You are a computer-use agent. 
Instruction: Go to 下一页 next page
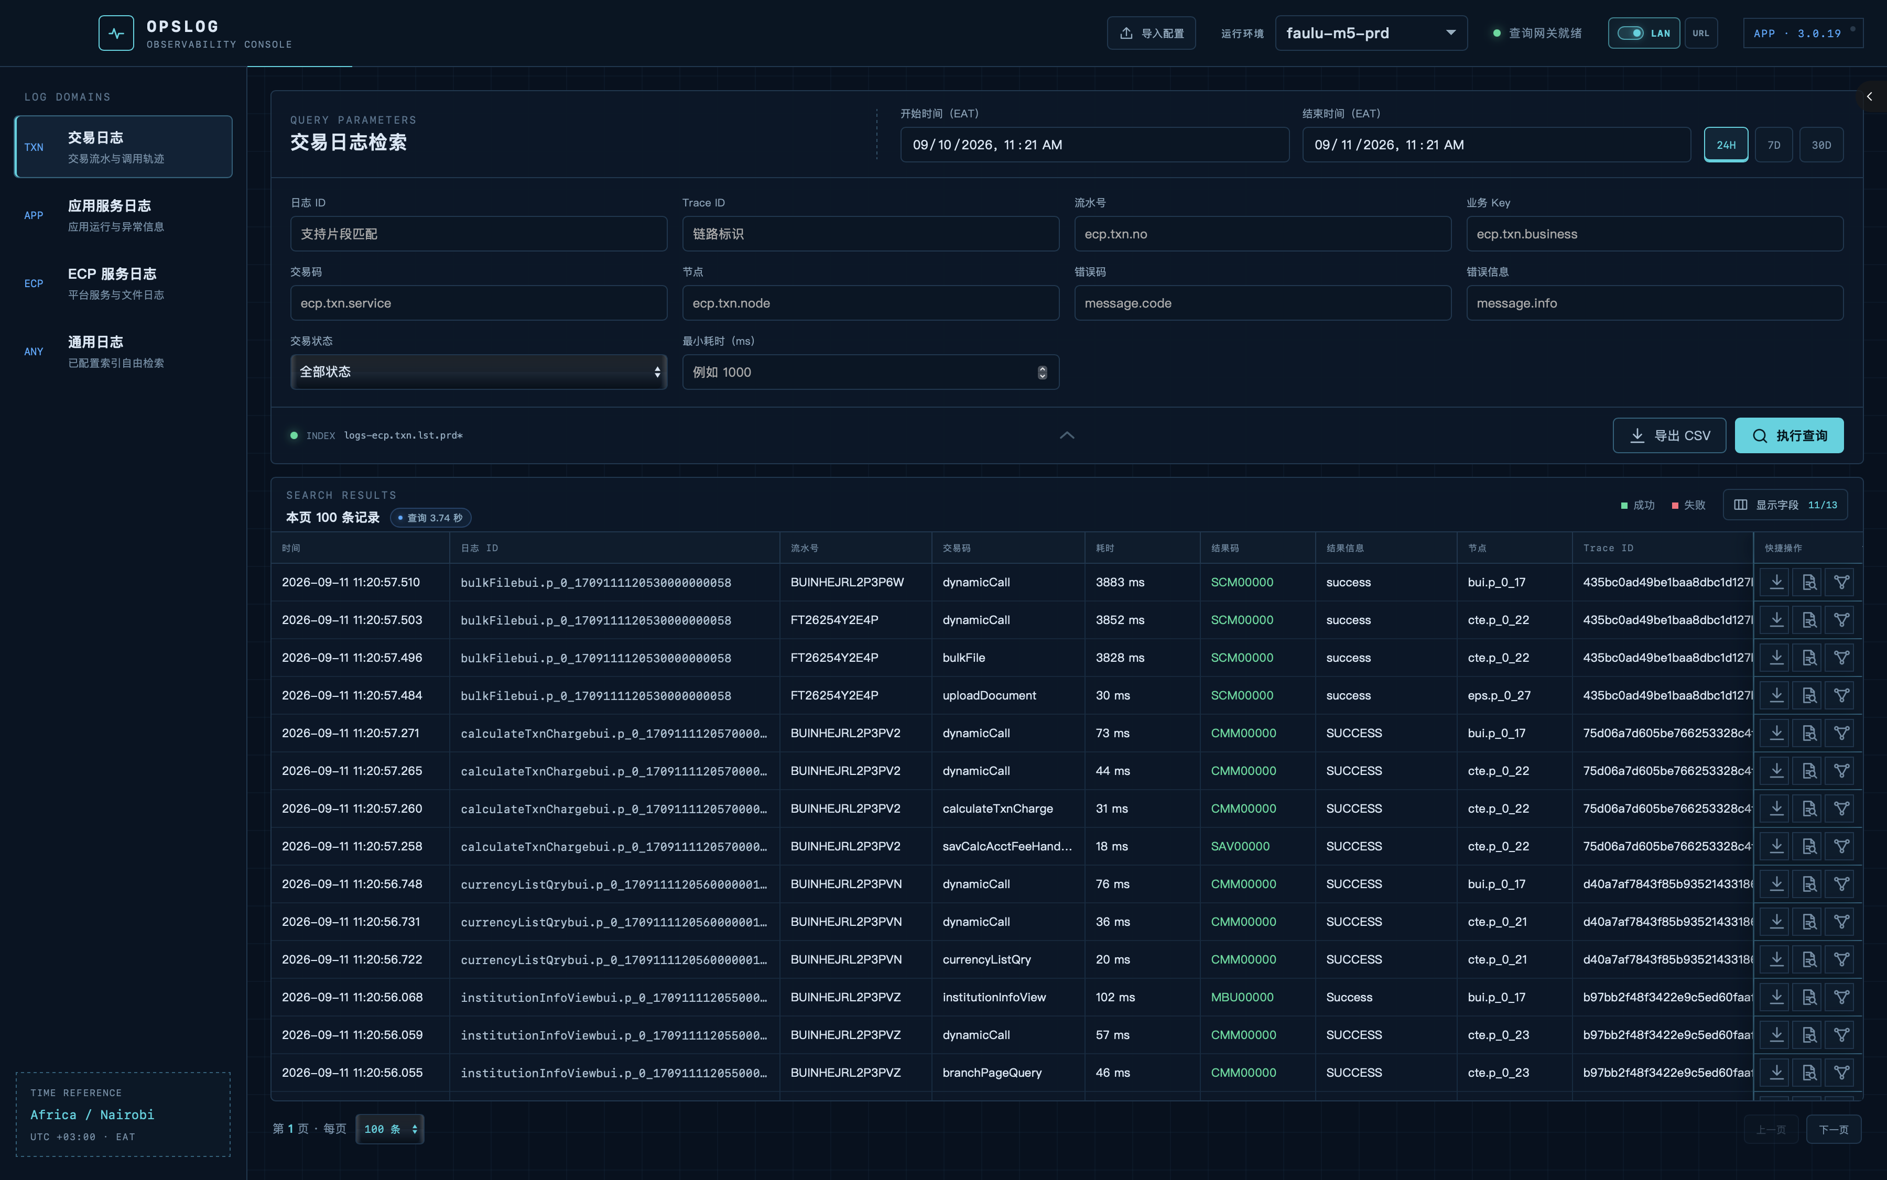1833,1129
